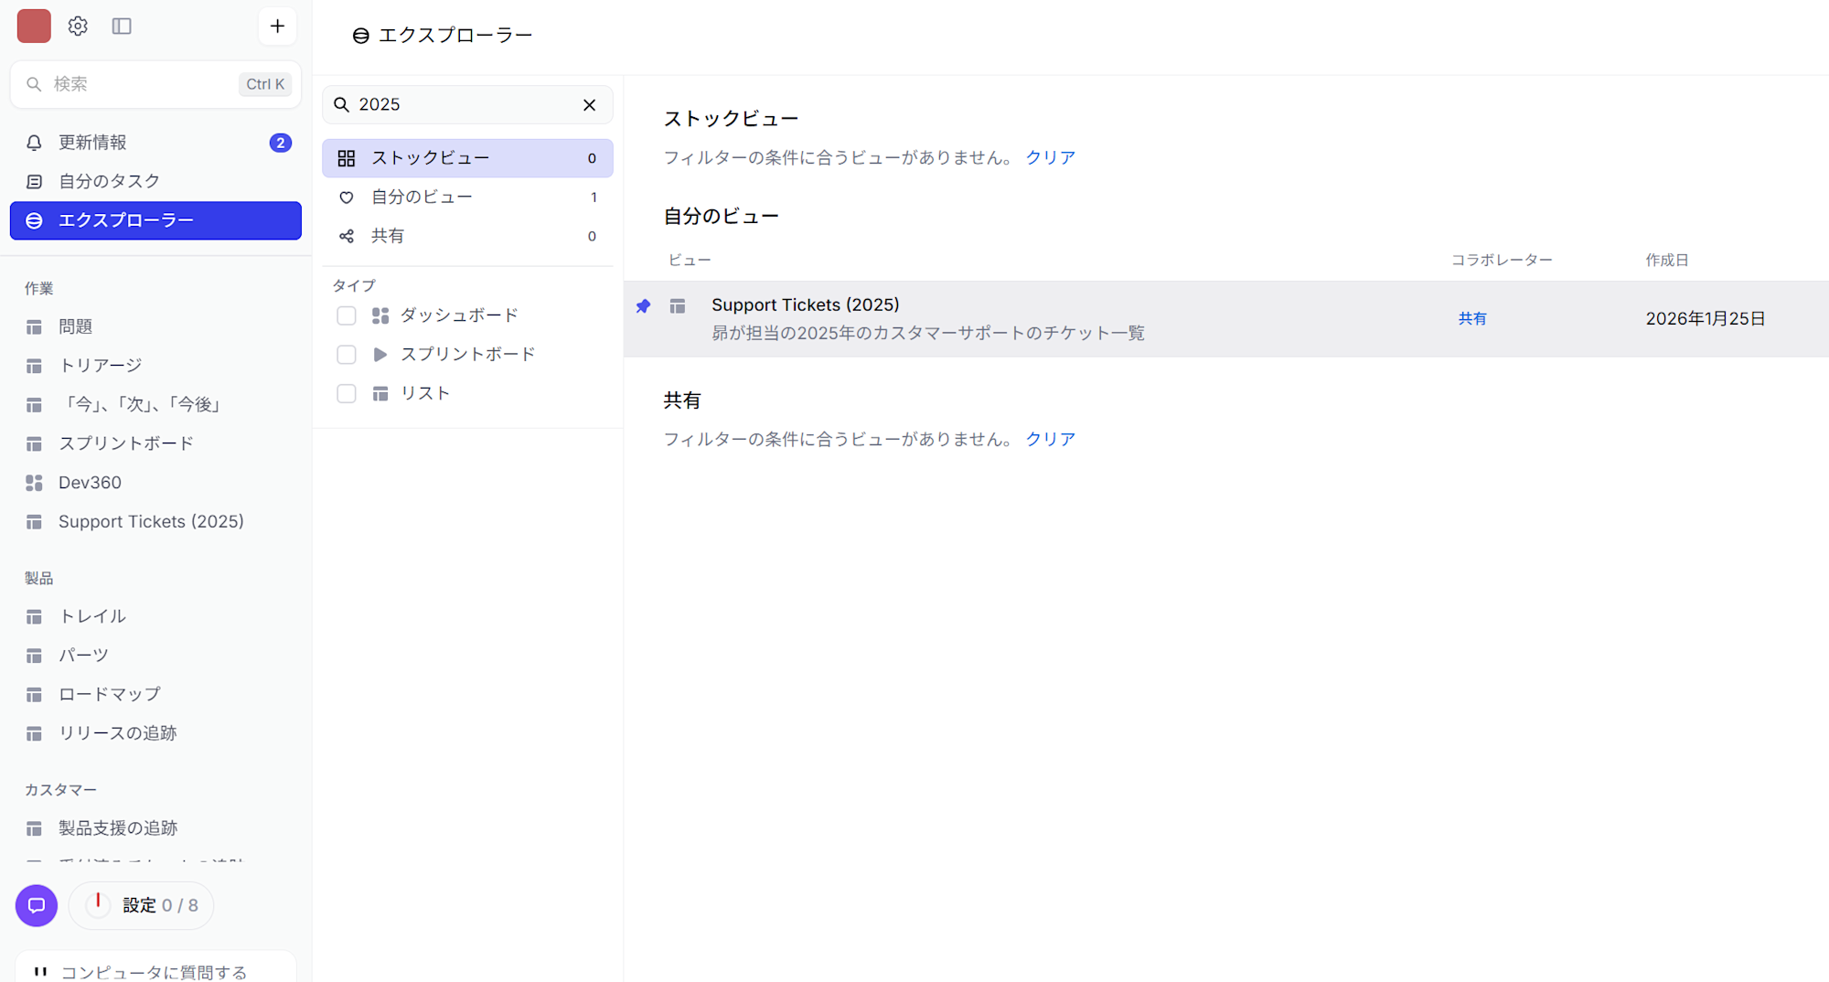Create new item with the plus button

276,26
